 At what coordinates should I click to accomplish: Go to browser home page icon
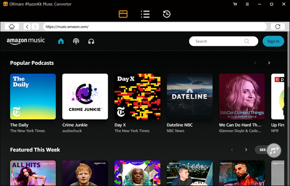[12, 27]
